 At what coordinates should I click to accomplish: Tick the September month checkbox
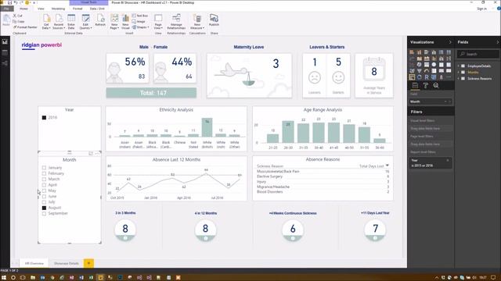pyautogui.click(x=44, y=213)
